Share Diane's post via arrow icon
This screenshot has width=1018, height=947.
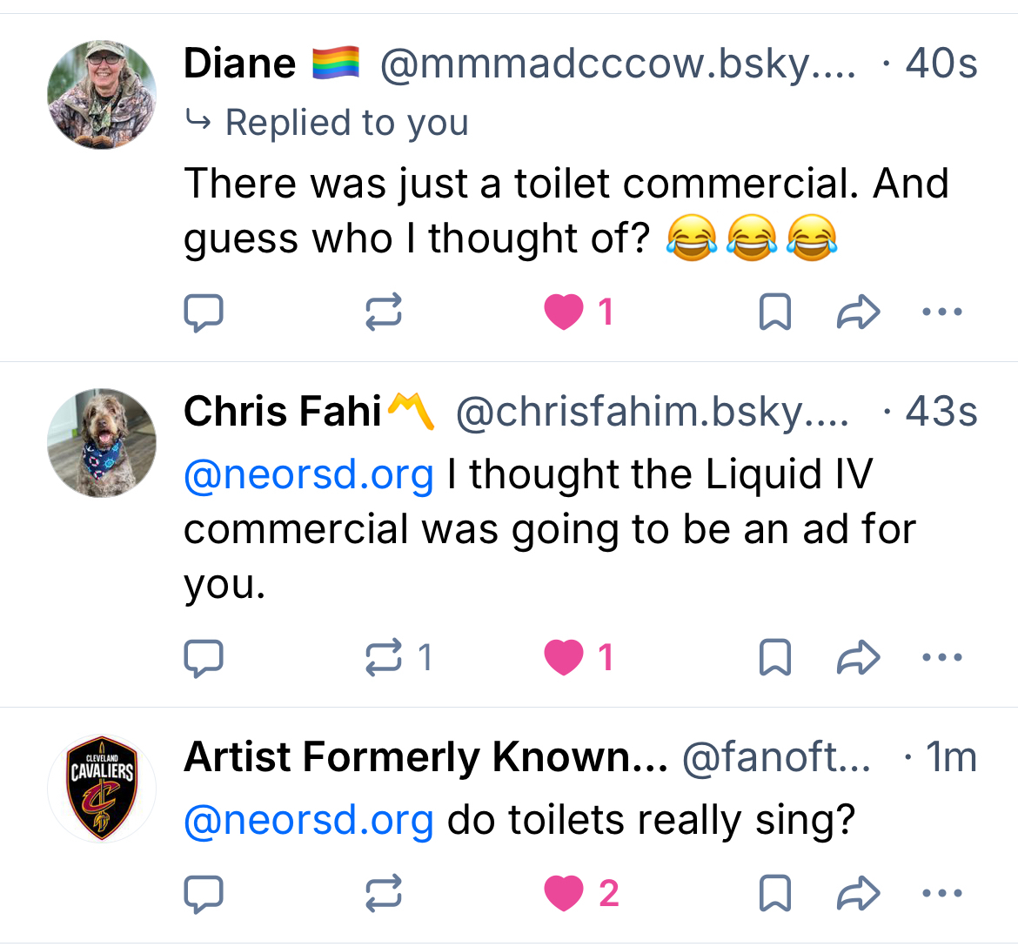point(858,312)
